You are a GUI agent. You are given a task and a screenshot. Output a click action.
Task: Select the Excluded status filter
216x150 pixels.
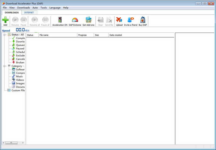(18, 56)
